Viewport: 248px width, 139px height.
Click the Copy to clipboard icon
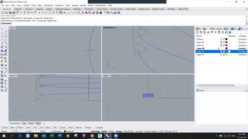point(25,13)
